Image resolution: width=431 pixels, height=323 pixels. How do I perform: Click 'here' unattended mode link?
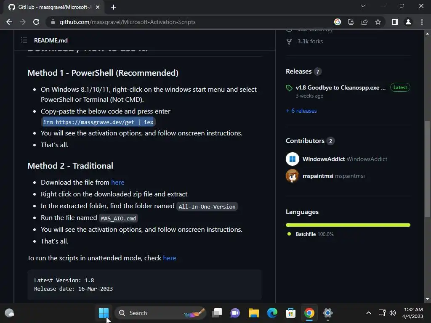170,258
